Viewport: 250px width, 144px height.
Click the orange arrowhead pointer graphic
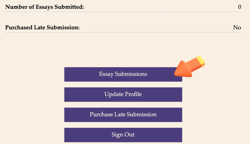[x=183, y=70]
